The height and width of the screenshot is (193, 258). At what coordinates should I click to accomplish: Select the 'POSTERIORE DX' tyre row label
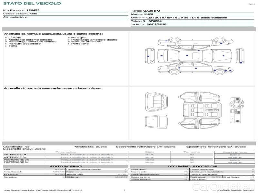tap(16, 160)
